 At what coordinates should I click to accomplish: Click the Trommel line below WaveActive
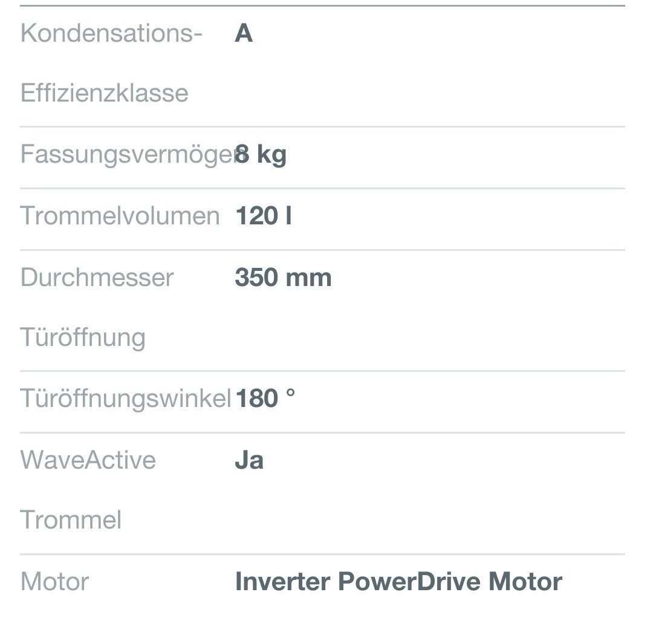pos(71,520)
